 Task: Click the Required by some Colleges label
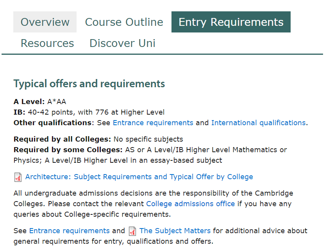coord(68,150)
